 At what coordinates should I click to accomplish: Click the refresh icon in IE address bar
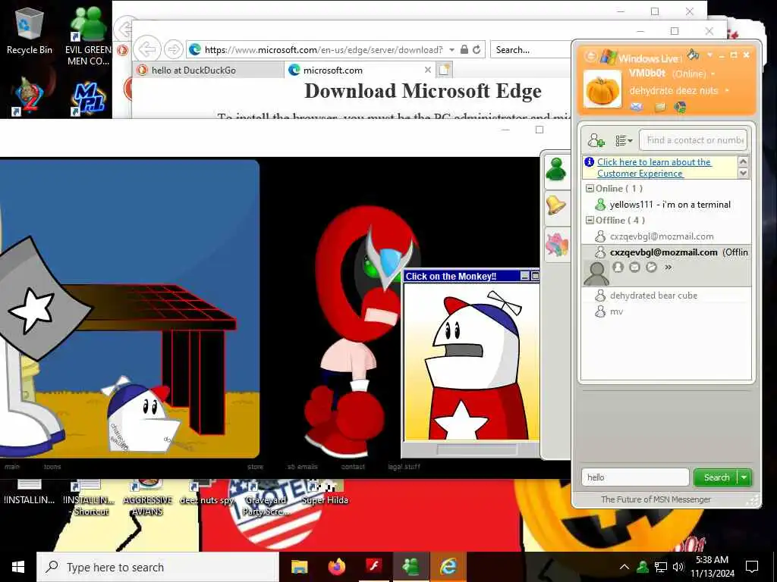pyautogui.click(x=477, y=49)
